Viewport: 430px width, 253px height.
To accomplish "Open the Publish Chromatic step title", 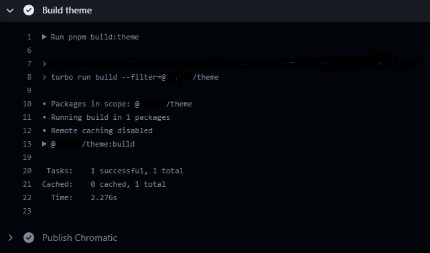I will pos(80,238).
